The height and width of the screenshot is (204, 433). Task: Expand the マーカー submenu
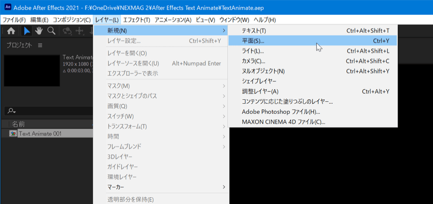tap(161, 187)
